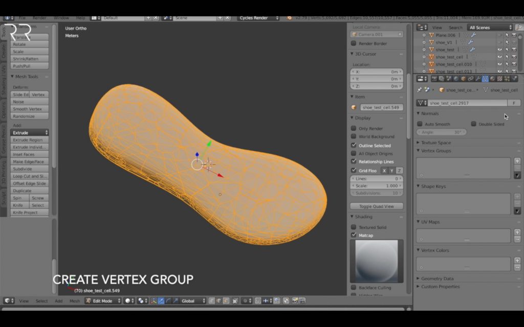Open the Material properties tab

tap(492, 79)
